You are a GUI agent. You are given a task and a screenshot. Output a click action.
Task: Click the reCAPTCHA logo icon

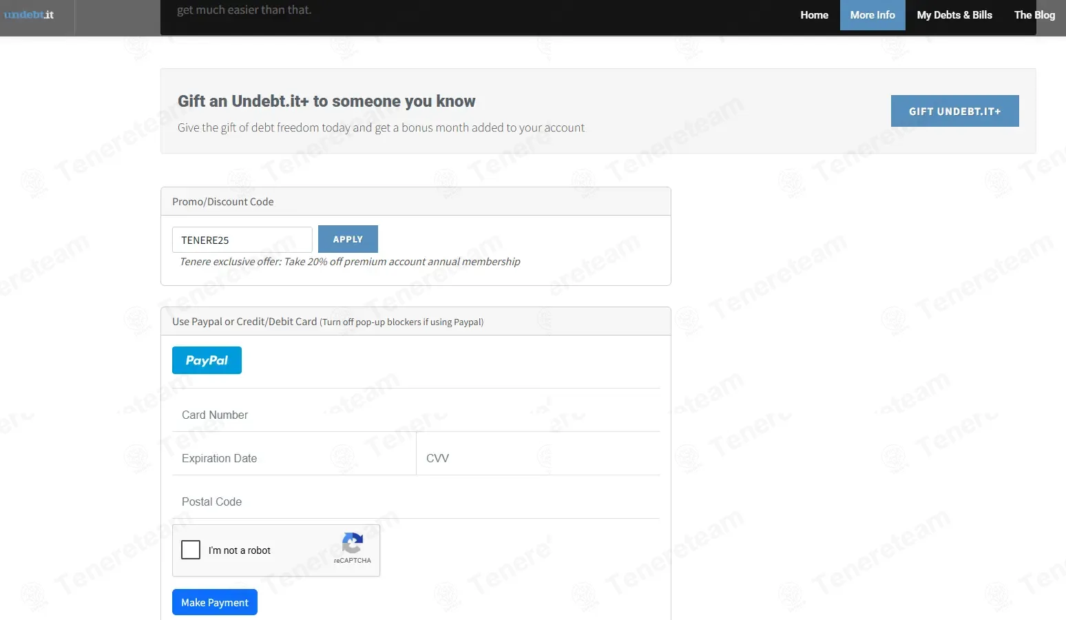point(352,544)
